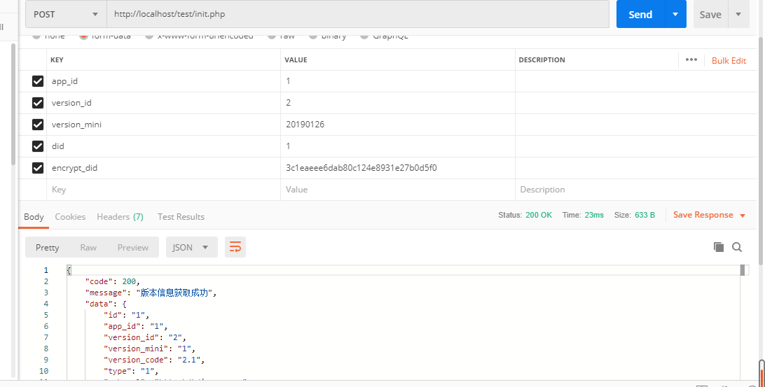This screenshot has width=765, height=387.
Task: Click the copy response icon
Action: (x=719, y=247)
